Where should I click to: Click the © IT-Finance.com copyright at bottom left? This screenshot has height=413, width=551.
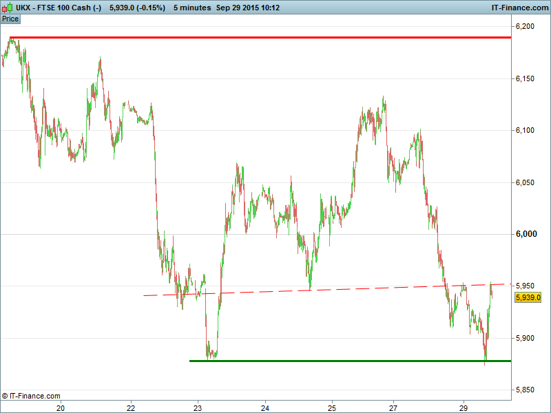(31, 396)
